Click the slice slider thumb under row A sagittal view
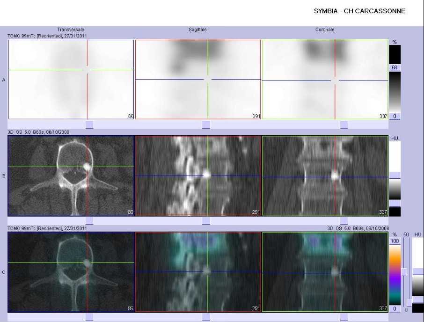 point(206,124)
